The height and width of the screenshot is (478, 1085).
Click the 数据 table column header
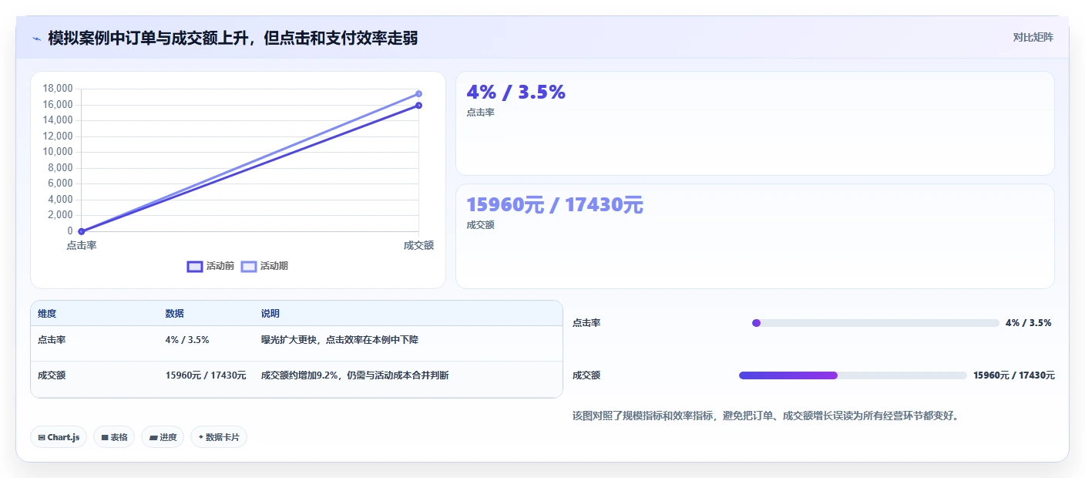(x=174, y=314)
